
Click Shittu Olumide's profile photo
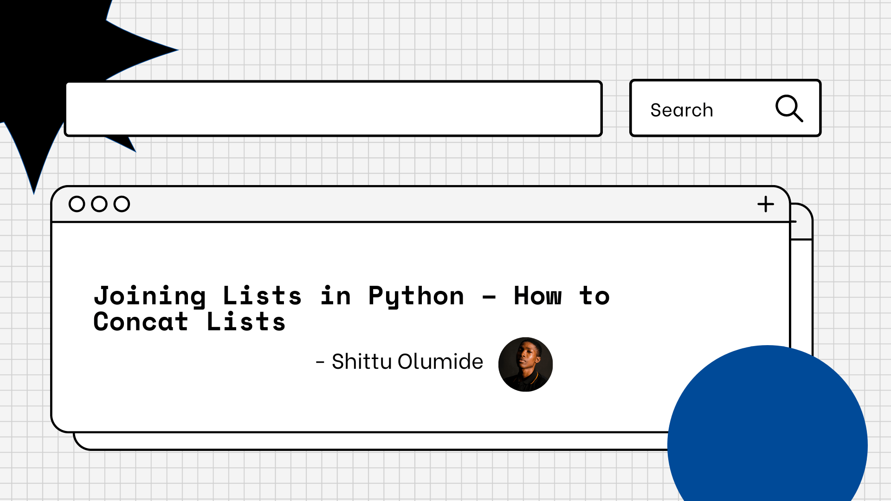526,365
